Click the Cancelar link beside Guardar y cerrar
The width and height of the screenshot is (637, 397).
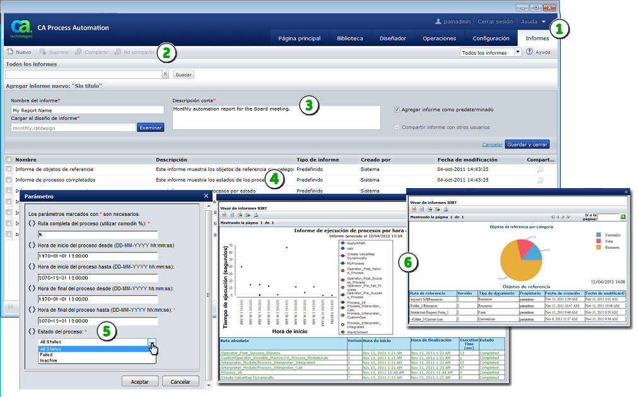(x=492, y=144)
